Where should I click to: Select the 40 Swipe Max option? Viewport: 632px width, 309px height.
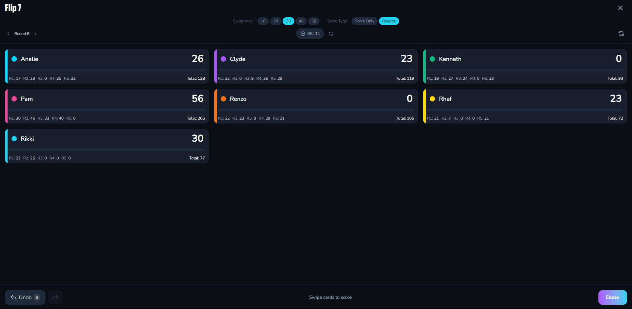301,21
